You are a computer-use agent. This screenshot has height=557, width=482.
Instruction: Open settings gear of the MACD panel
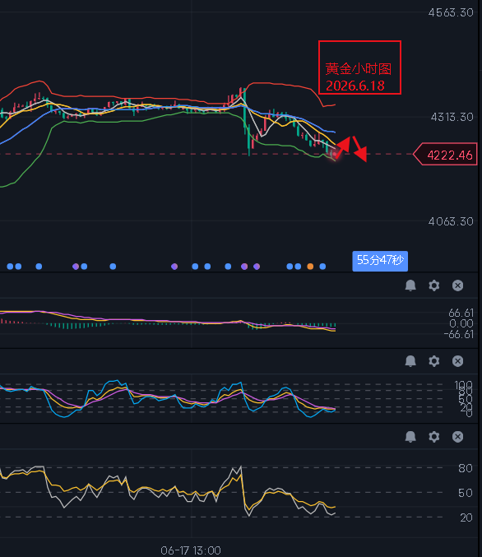(x=433, y=285)
